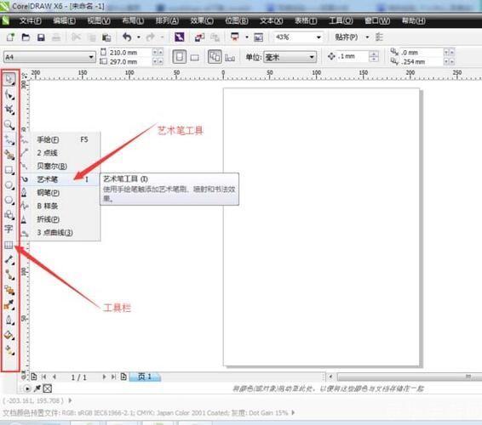Image resolution: width=482 pixels, height=425 pixels.
Task: Choose B 样条 from the flyout
Action: (60, 206)
